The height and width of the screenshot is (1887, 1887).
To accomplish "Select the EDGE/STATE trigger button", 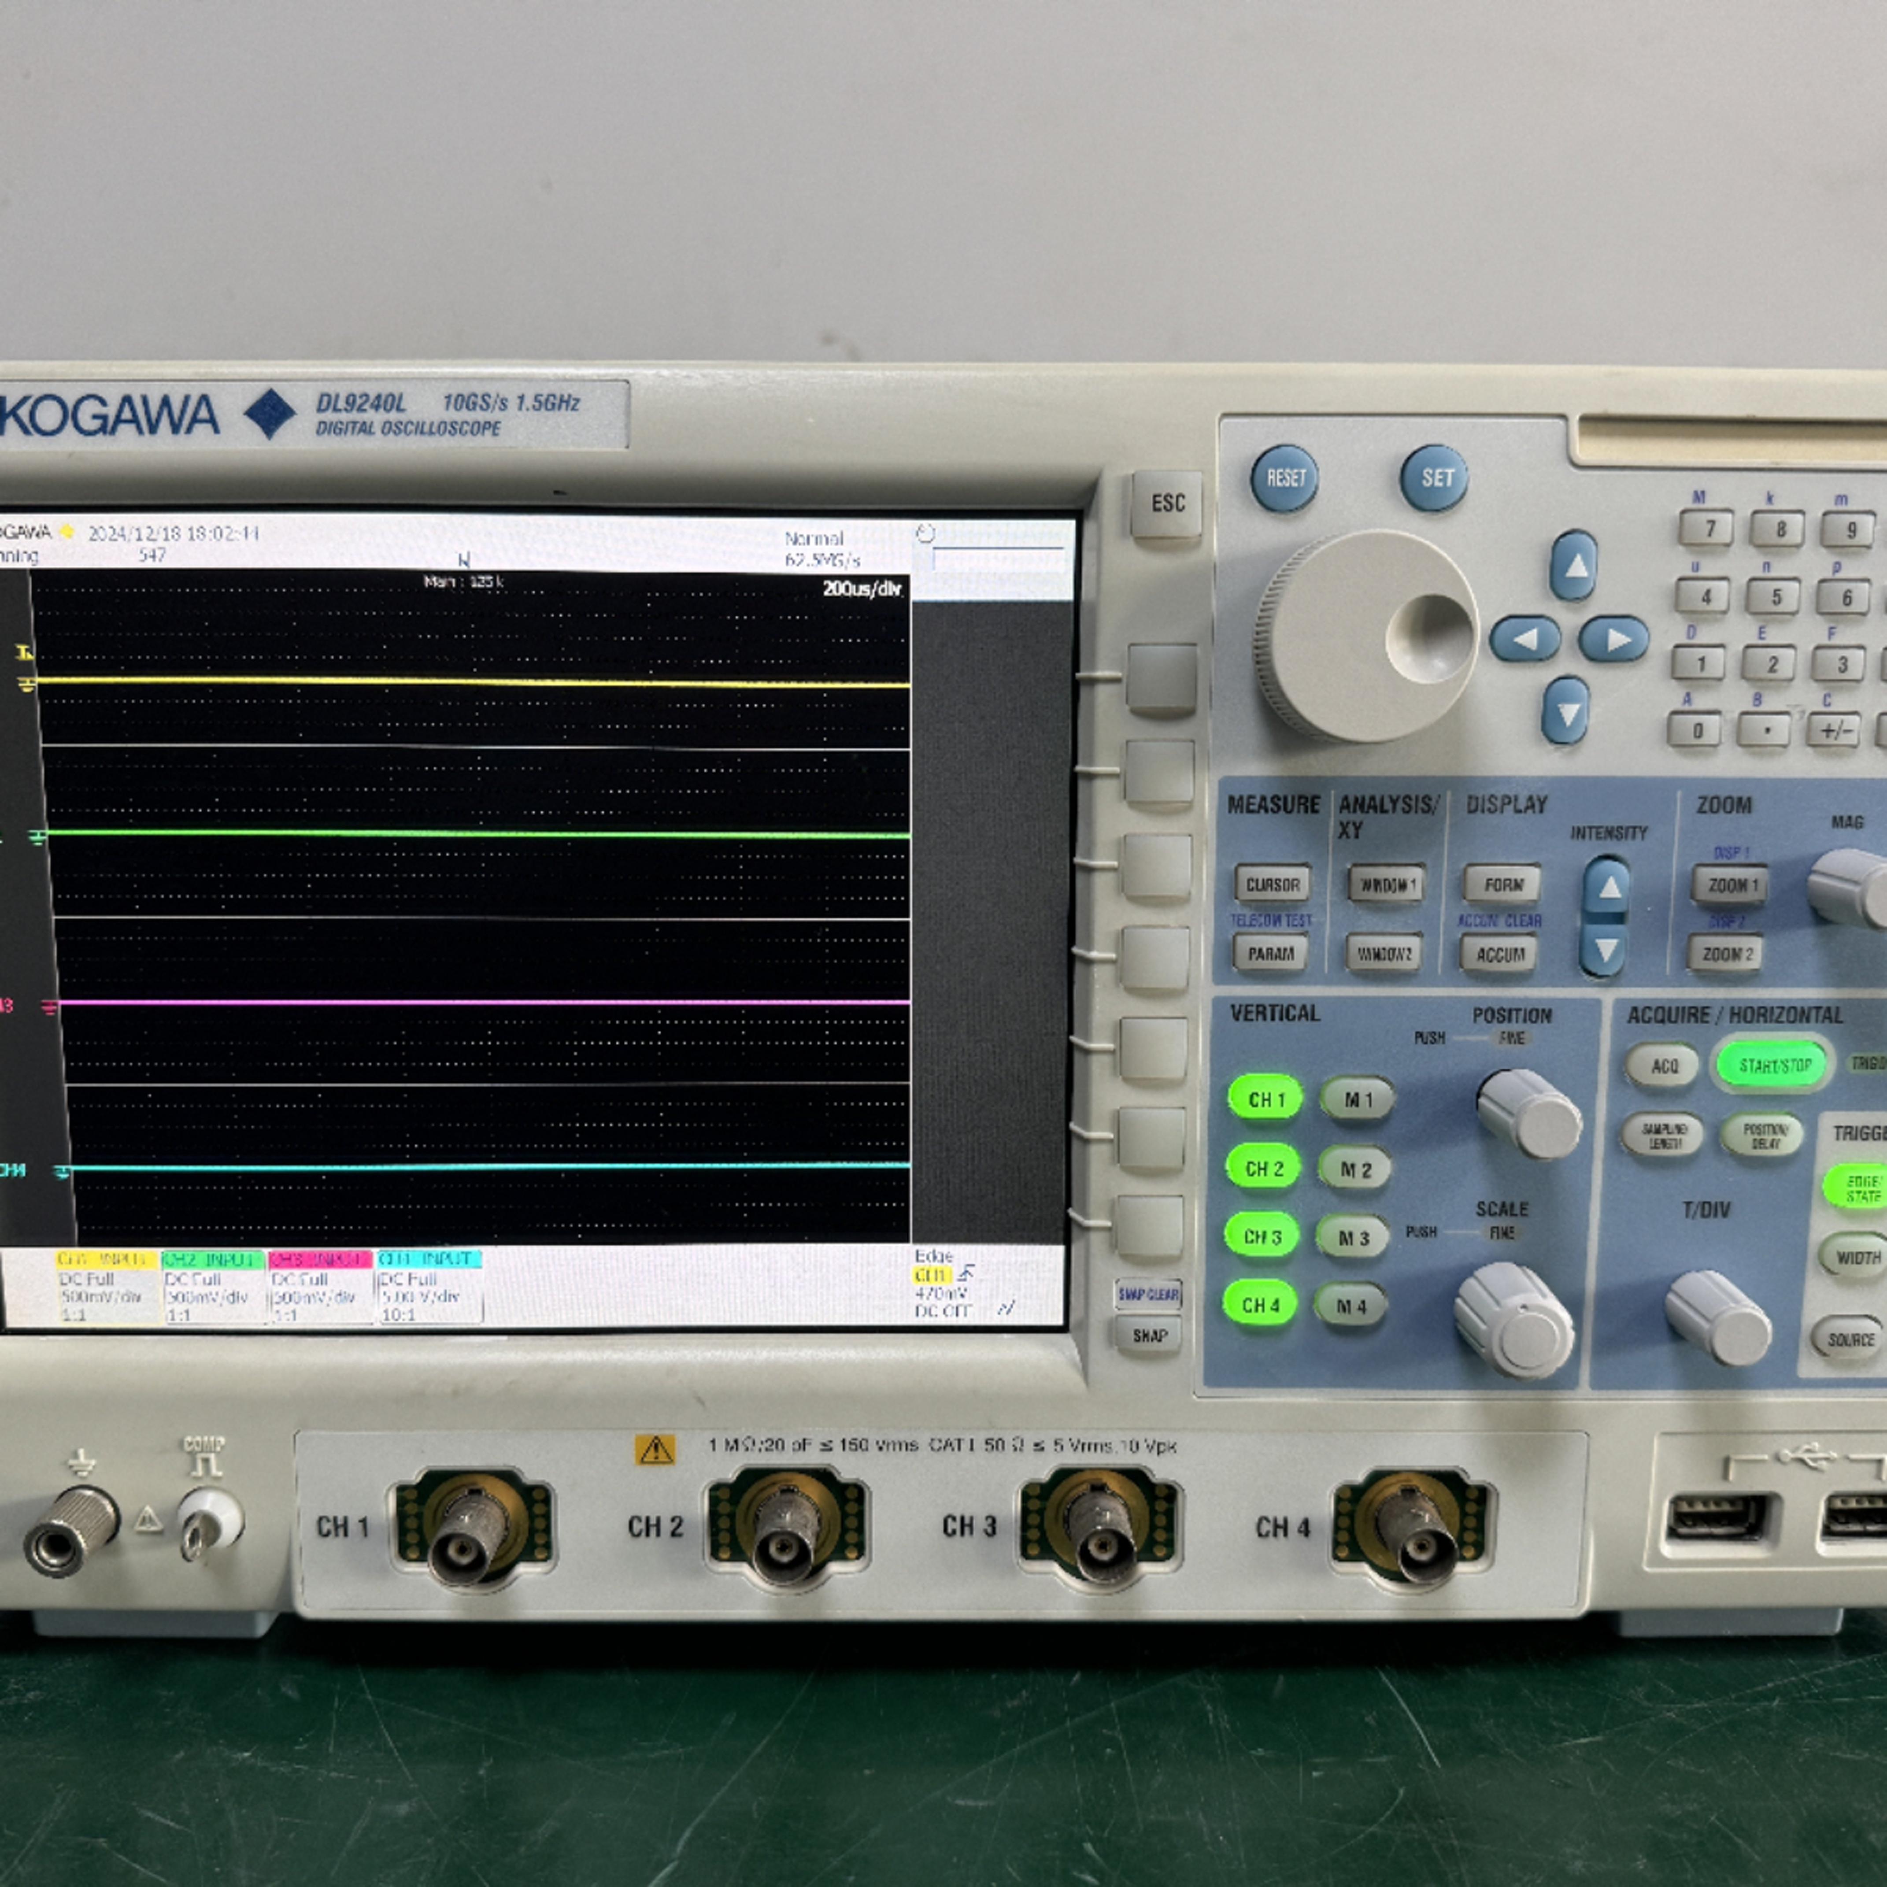I will (1857, 1188).
